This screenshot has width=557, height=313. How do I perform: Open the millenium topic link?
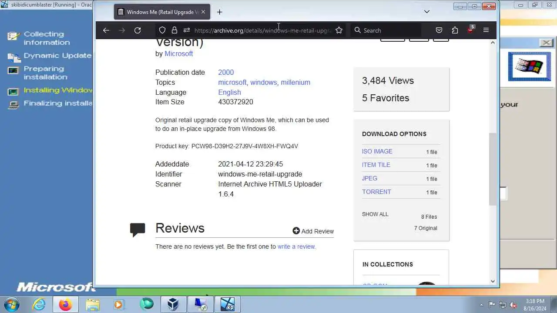click(295, 82)
